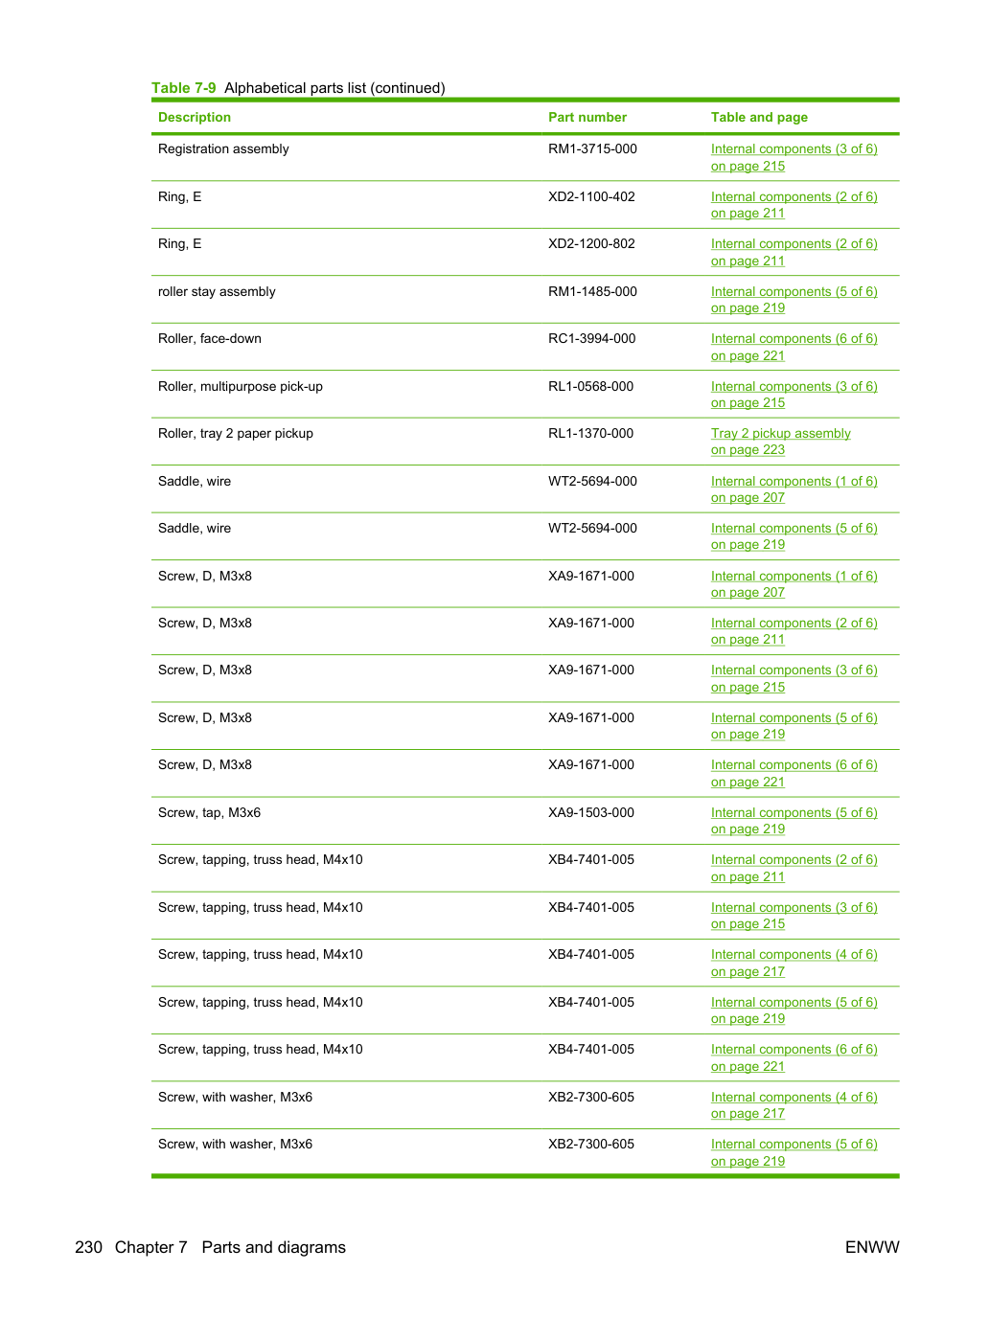
Task: Open Screw, D, M3x8 link to page 221
Action: pyautogui.click(x=794, y=774)
